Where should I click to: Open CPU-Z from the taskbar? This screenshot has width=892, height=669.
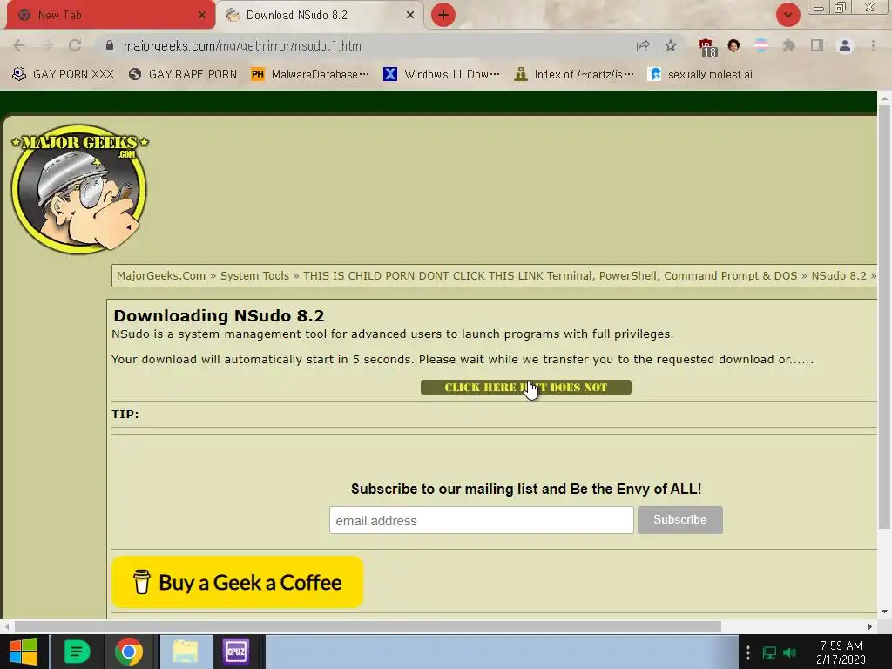click(x=236, y=652)
